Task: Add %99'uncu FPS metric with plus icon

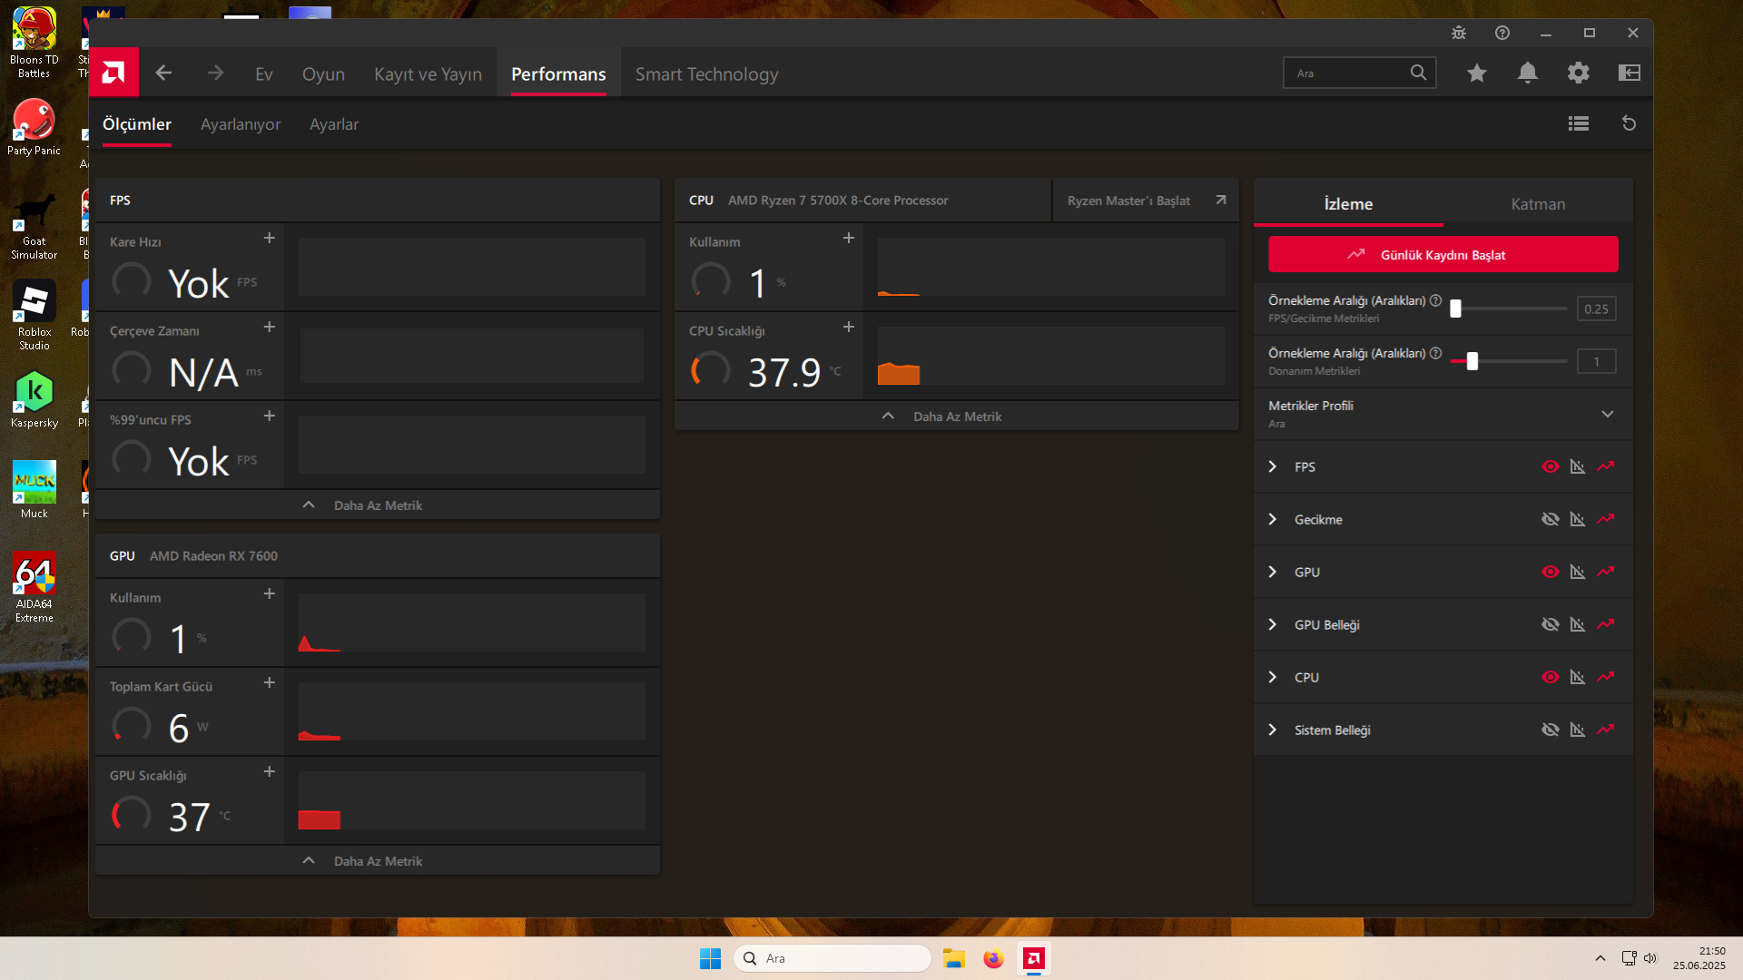Action: (x=270, y=416)
